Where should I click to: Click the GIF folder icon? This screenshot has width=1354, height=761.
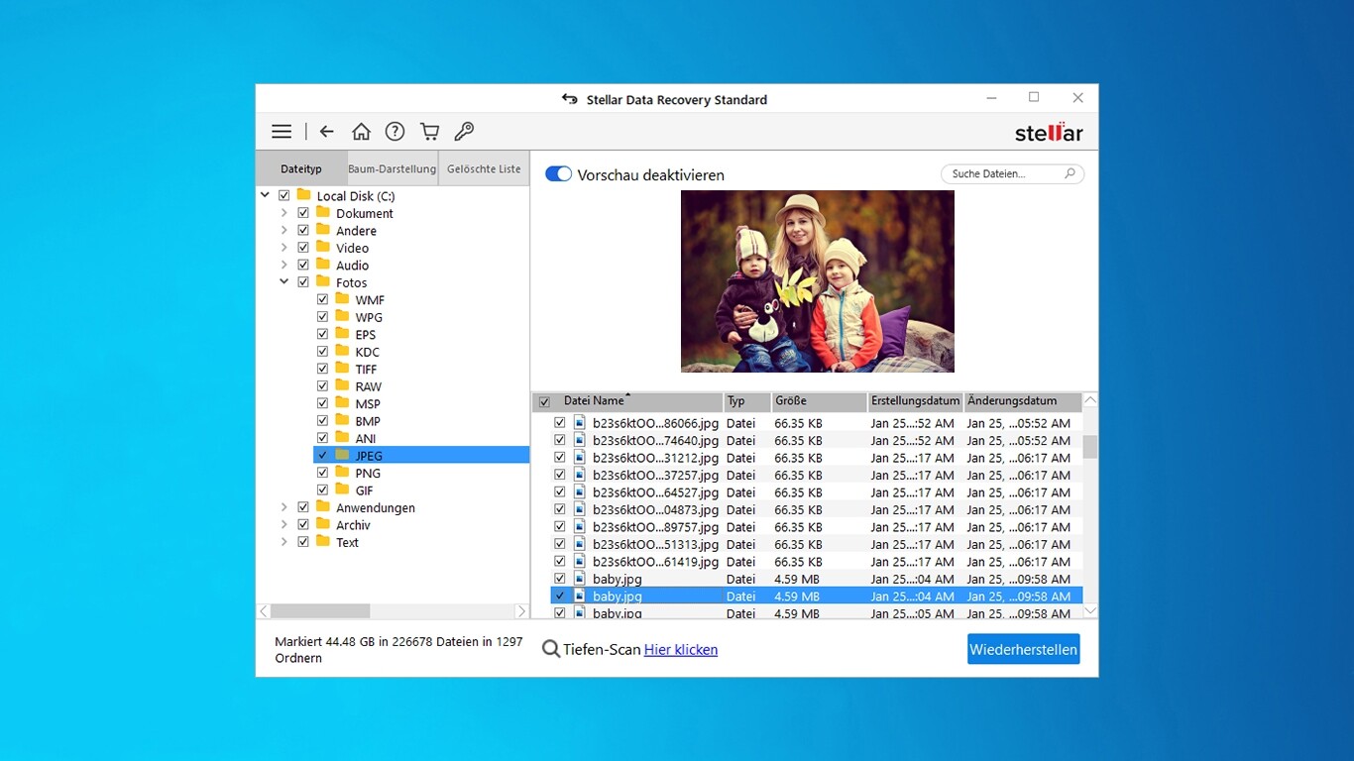[x=342, y=489]
